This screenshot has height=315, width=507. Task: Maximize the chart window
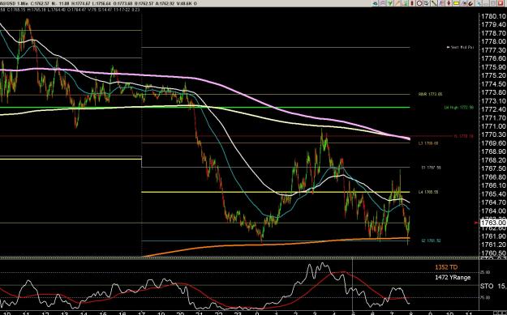pyautogui.click(x=493, y=3)
